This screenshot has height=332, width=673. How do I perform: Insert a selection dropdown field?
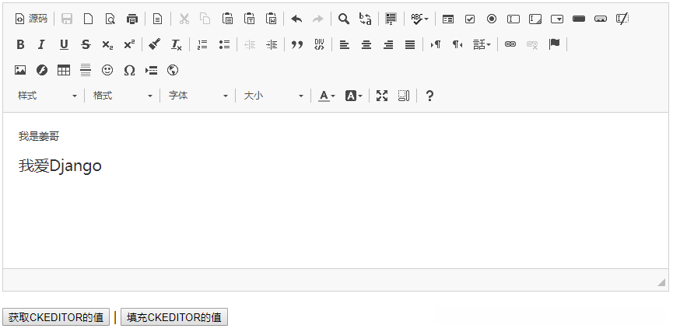coord(557,19)
